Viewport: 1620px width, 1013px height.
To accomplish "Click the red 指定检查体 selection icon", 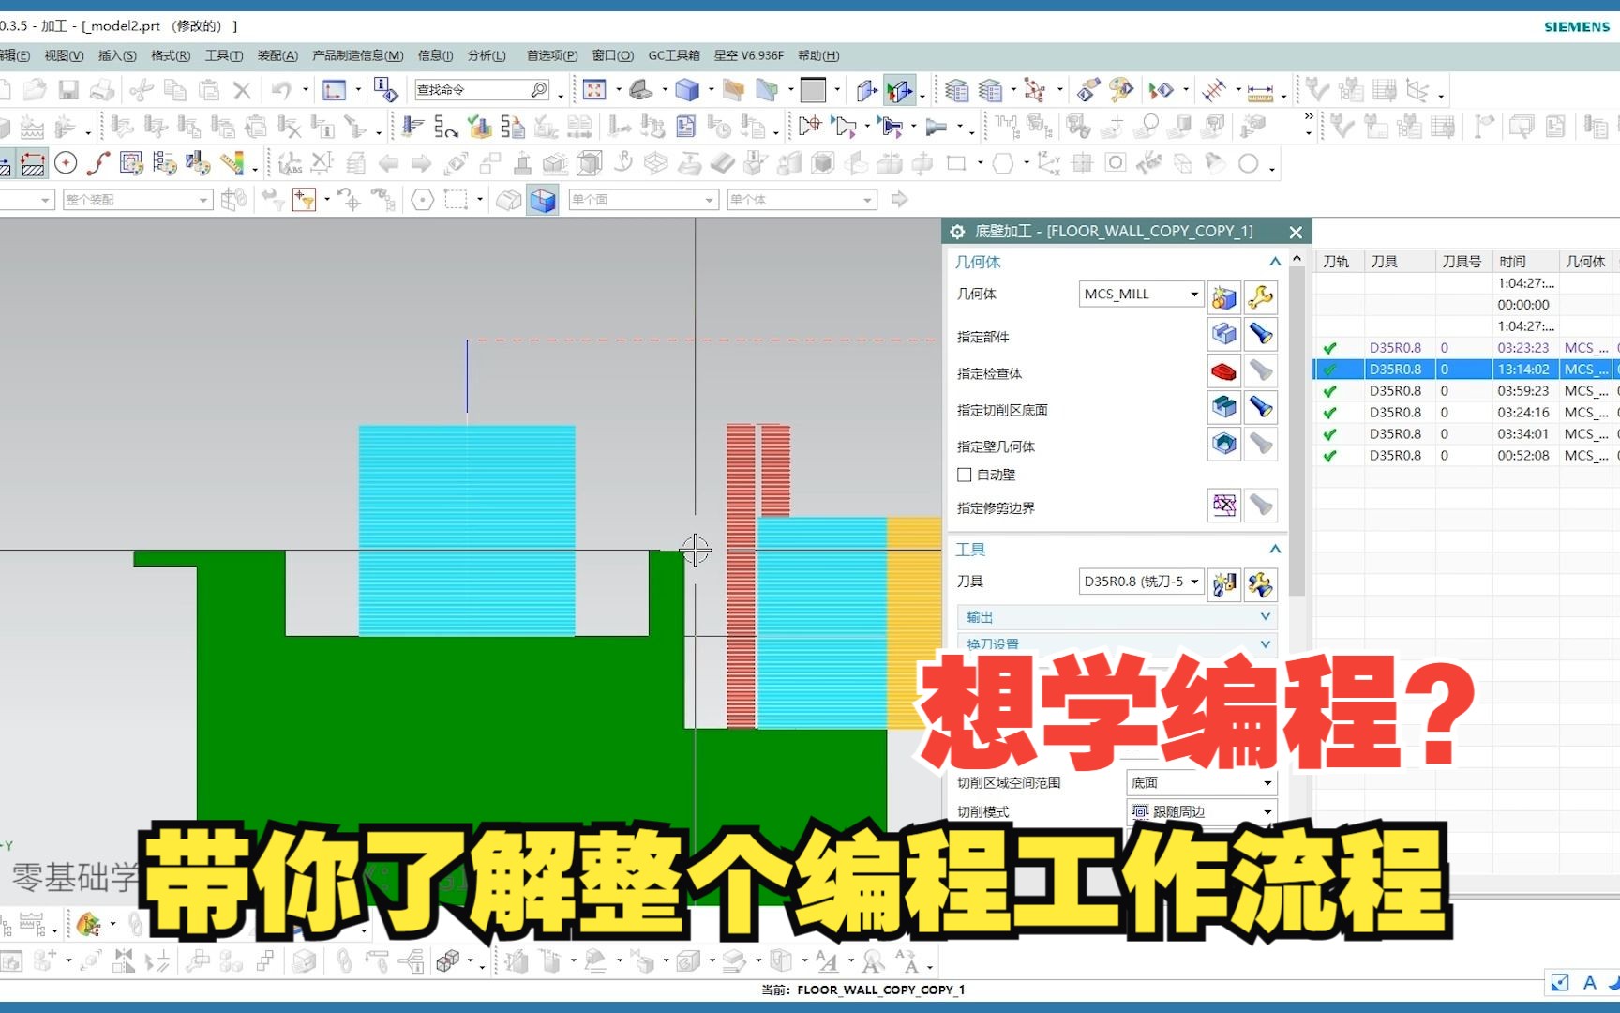I will 1223,371.
